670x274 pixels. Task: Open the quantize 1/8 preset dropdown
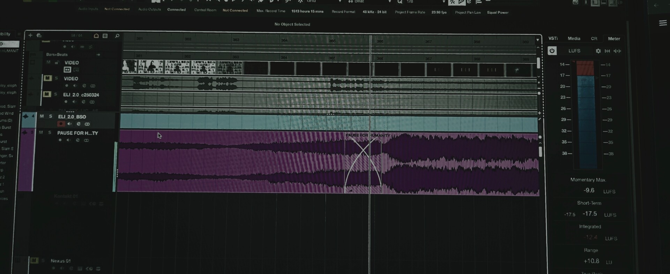(x=444, y=2)
